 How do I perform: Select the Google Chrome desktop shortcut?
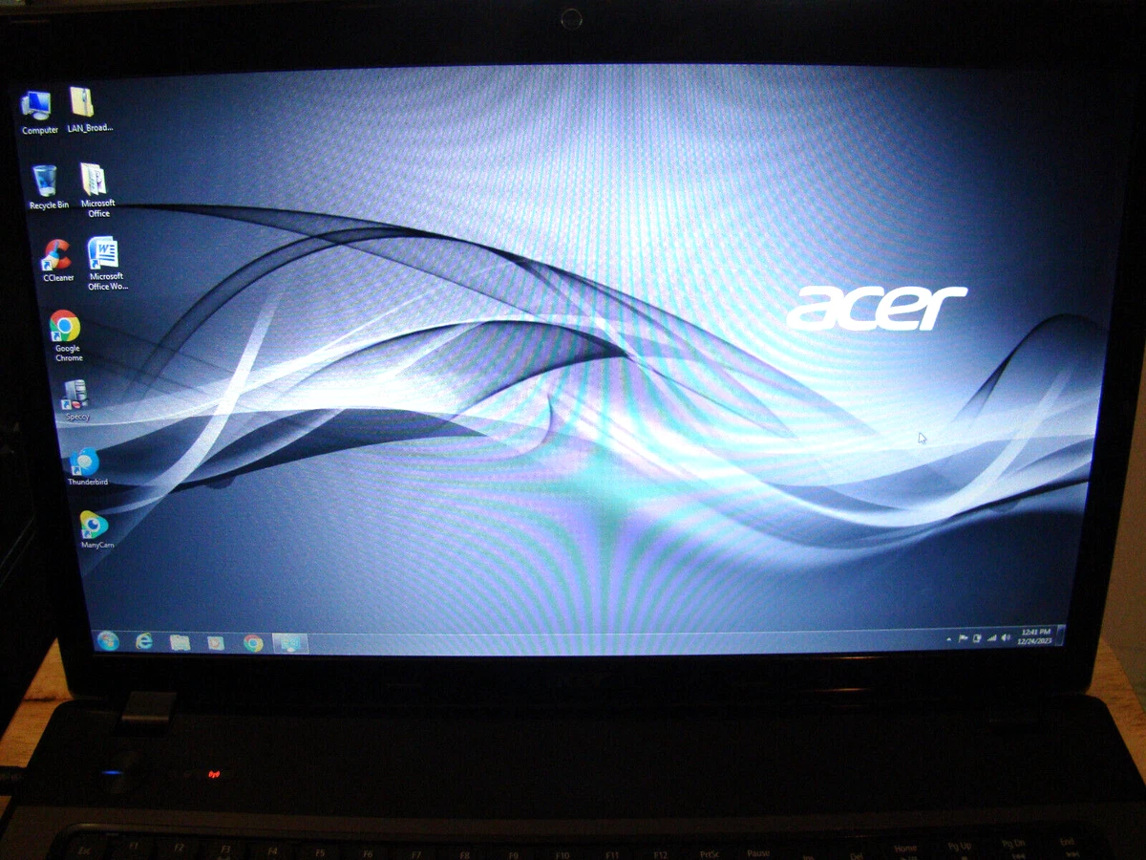(x=67, y=335)
